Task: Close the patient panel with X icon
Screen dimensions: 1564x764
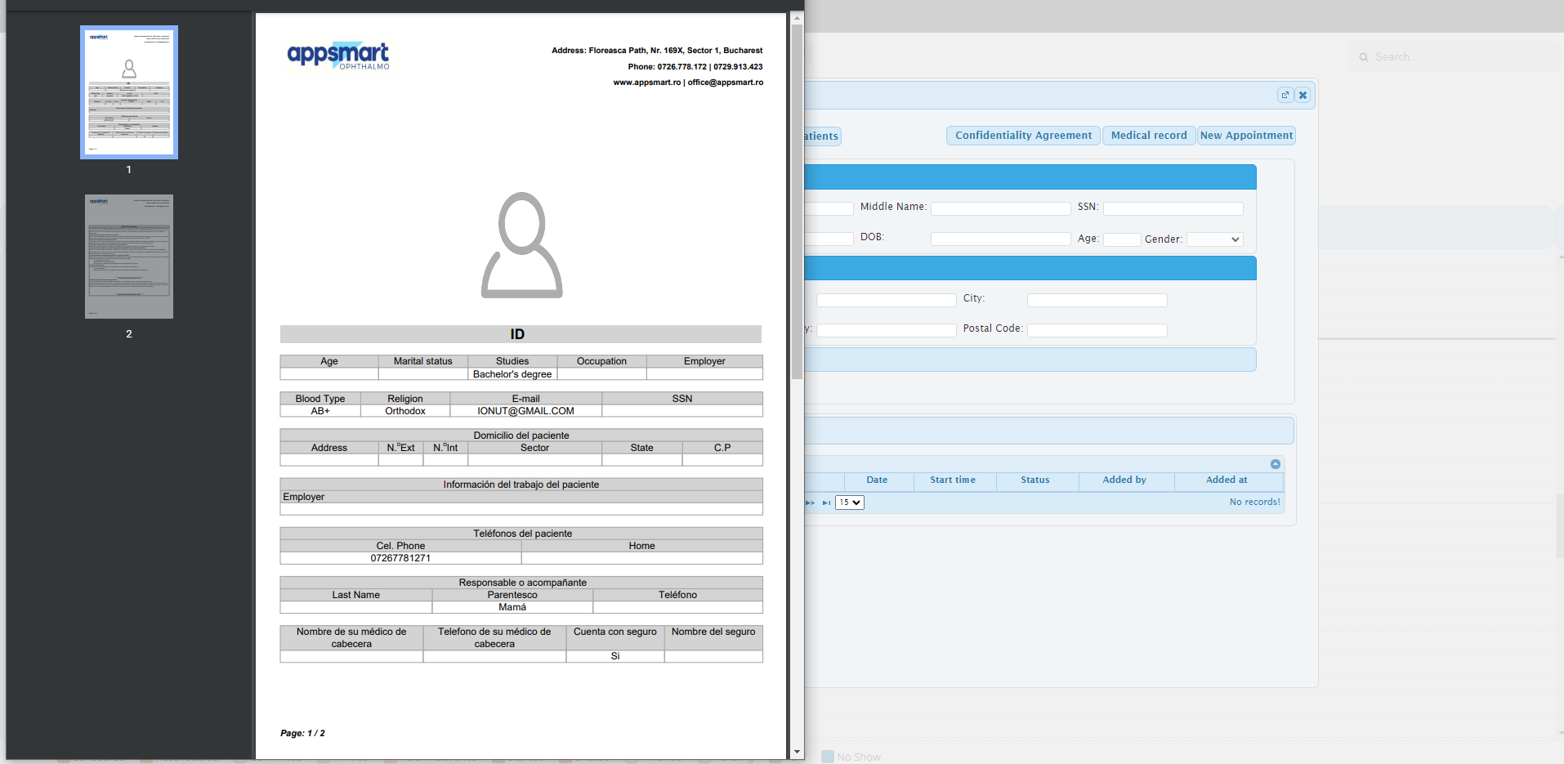Action: tap(1303, 95)
